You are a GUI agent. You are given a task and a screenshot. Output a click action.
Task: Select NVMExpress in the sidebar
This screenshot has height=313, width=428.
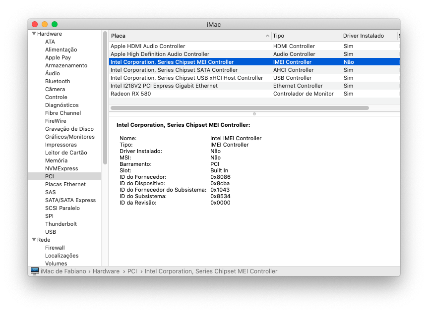coord(61,168)
